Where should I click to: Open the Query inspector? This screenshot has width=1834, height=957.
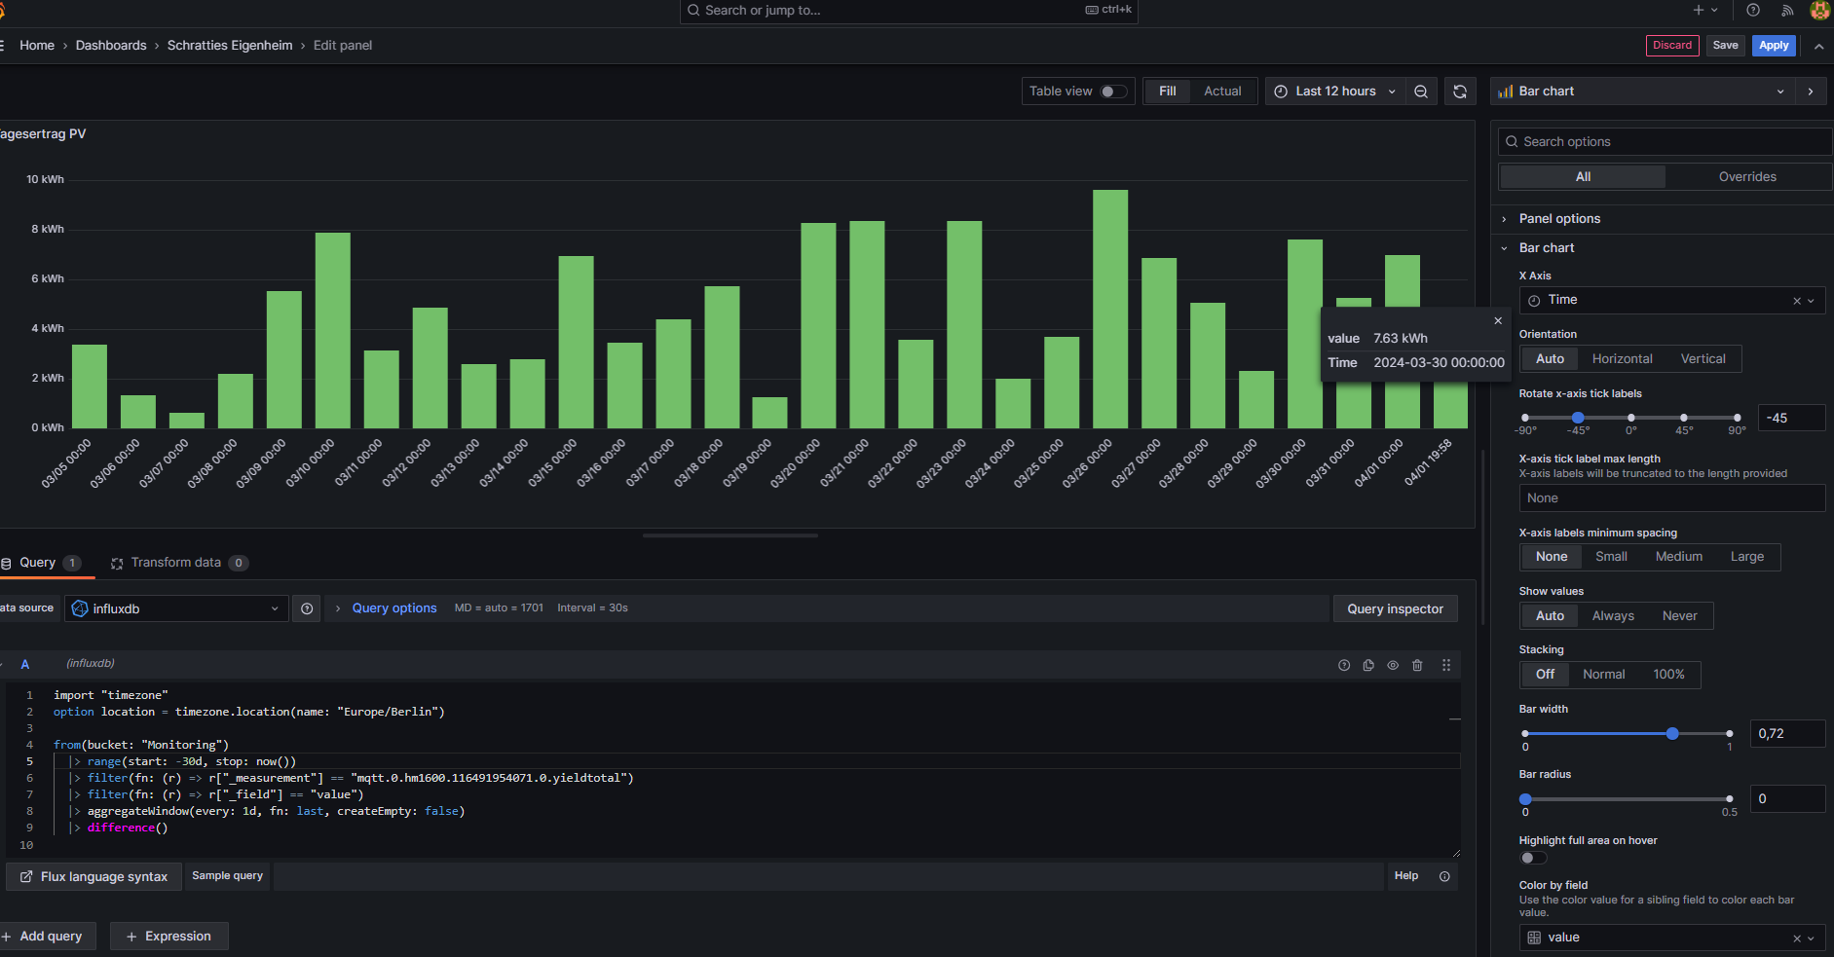1395,608
